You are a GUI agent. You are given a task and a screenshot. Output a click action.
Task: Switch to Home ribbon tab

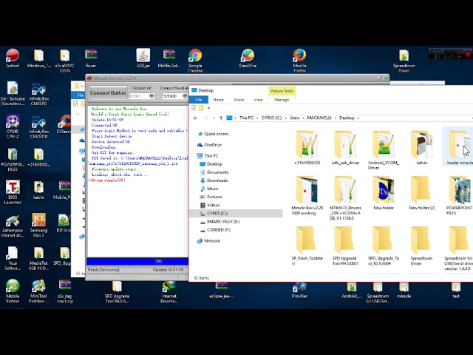219,100
